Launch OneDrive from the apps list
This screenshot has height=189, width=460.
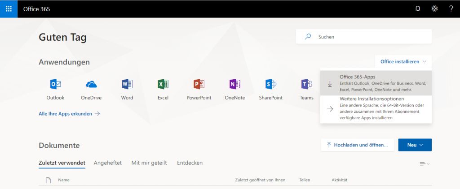[x=91, y=84]
